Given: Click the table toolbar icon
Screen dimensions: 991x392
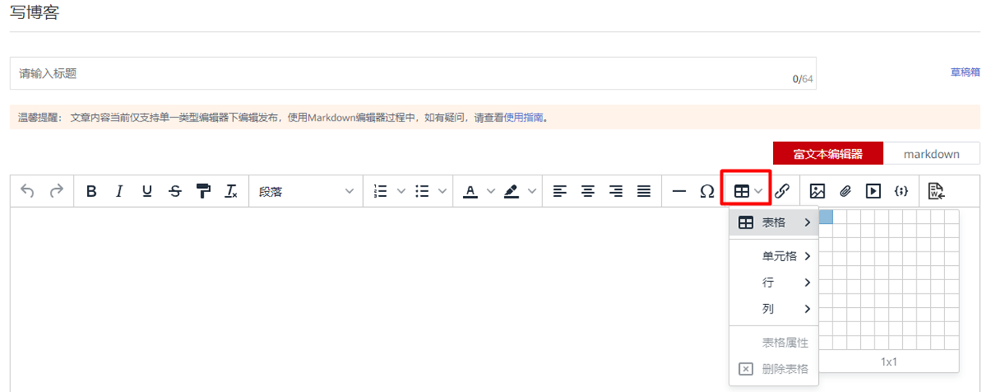Looking at the screenshot, I should (741, 191).
